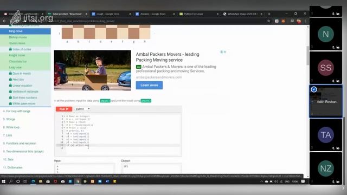Close the 'rough - Google Docs' tab
This screenshot has height=195, width=347.
coord(130,14)
